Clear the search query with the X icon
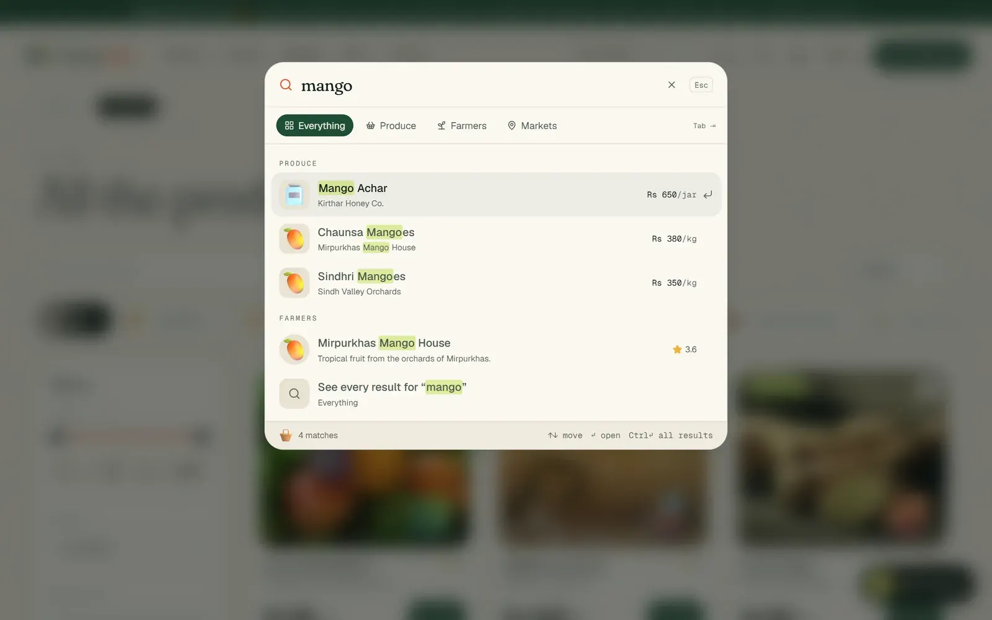992x620 pixels. pos(671,85)
